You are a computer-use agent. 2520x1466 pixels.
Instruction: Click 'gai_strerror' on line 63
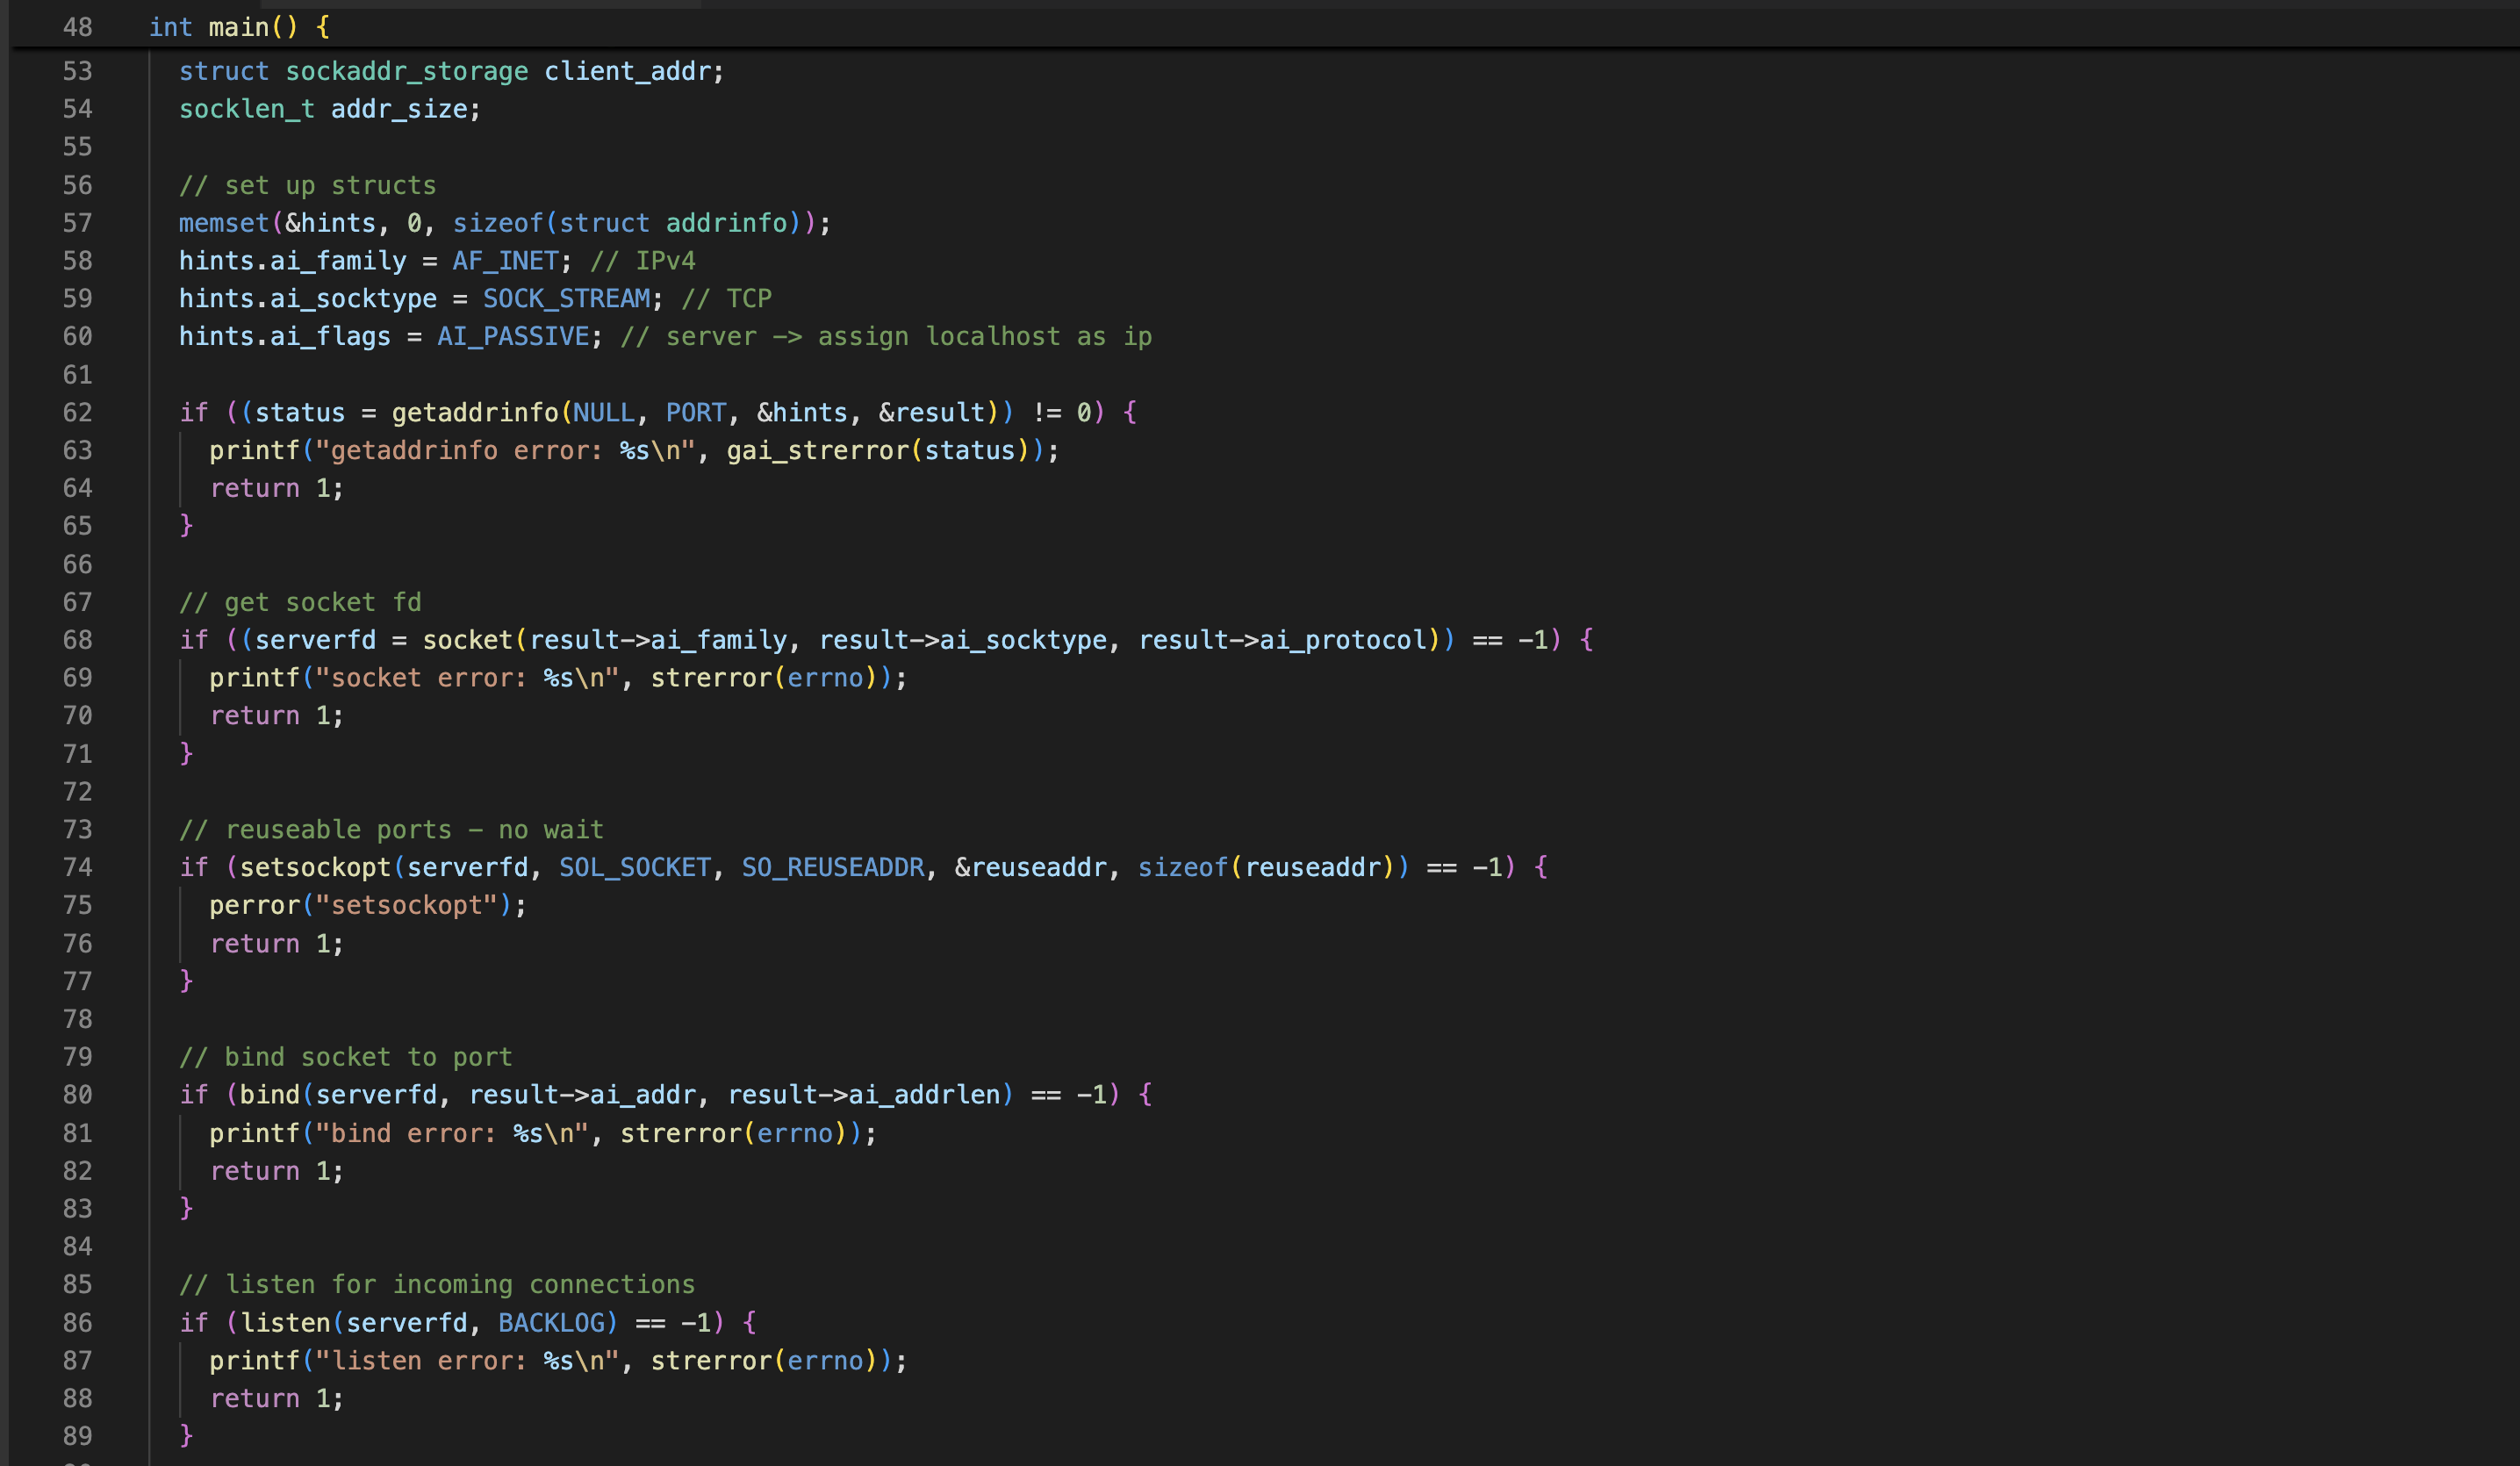(x=818, y=451)
